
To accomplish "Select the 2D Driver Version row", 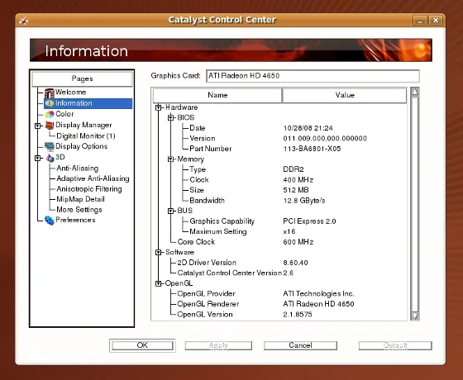I will [x=280, y=263].
